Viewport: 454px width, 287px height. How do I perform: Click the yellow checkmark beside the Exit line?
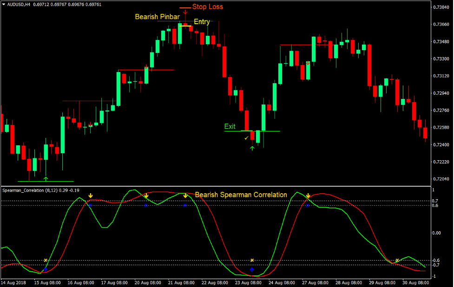point(247,138)
